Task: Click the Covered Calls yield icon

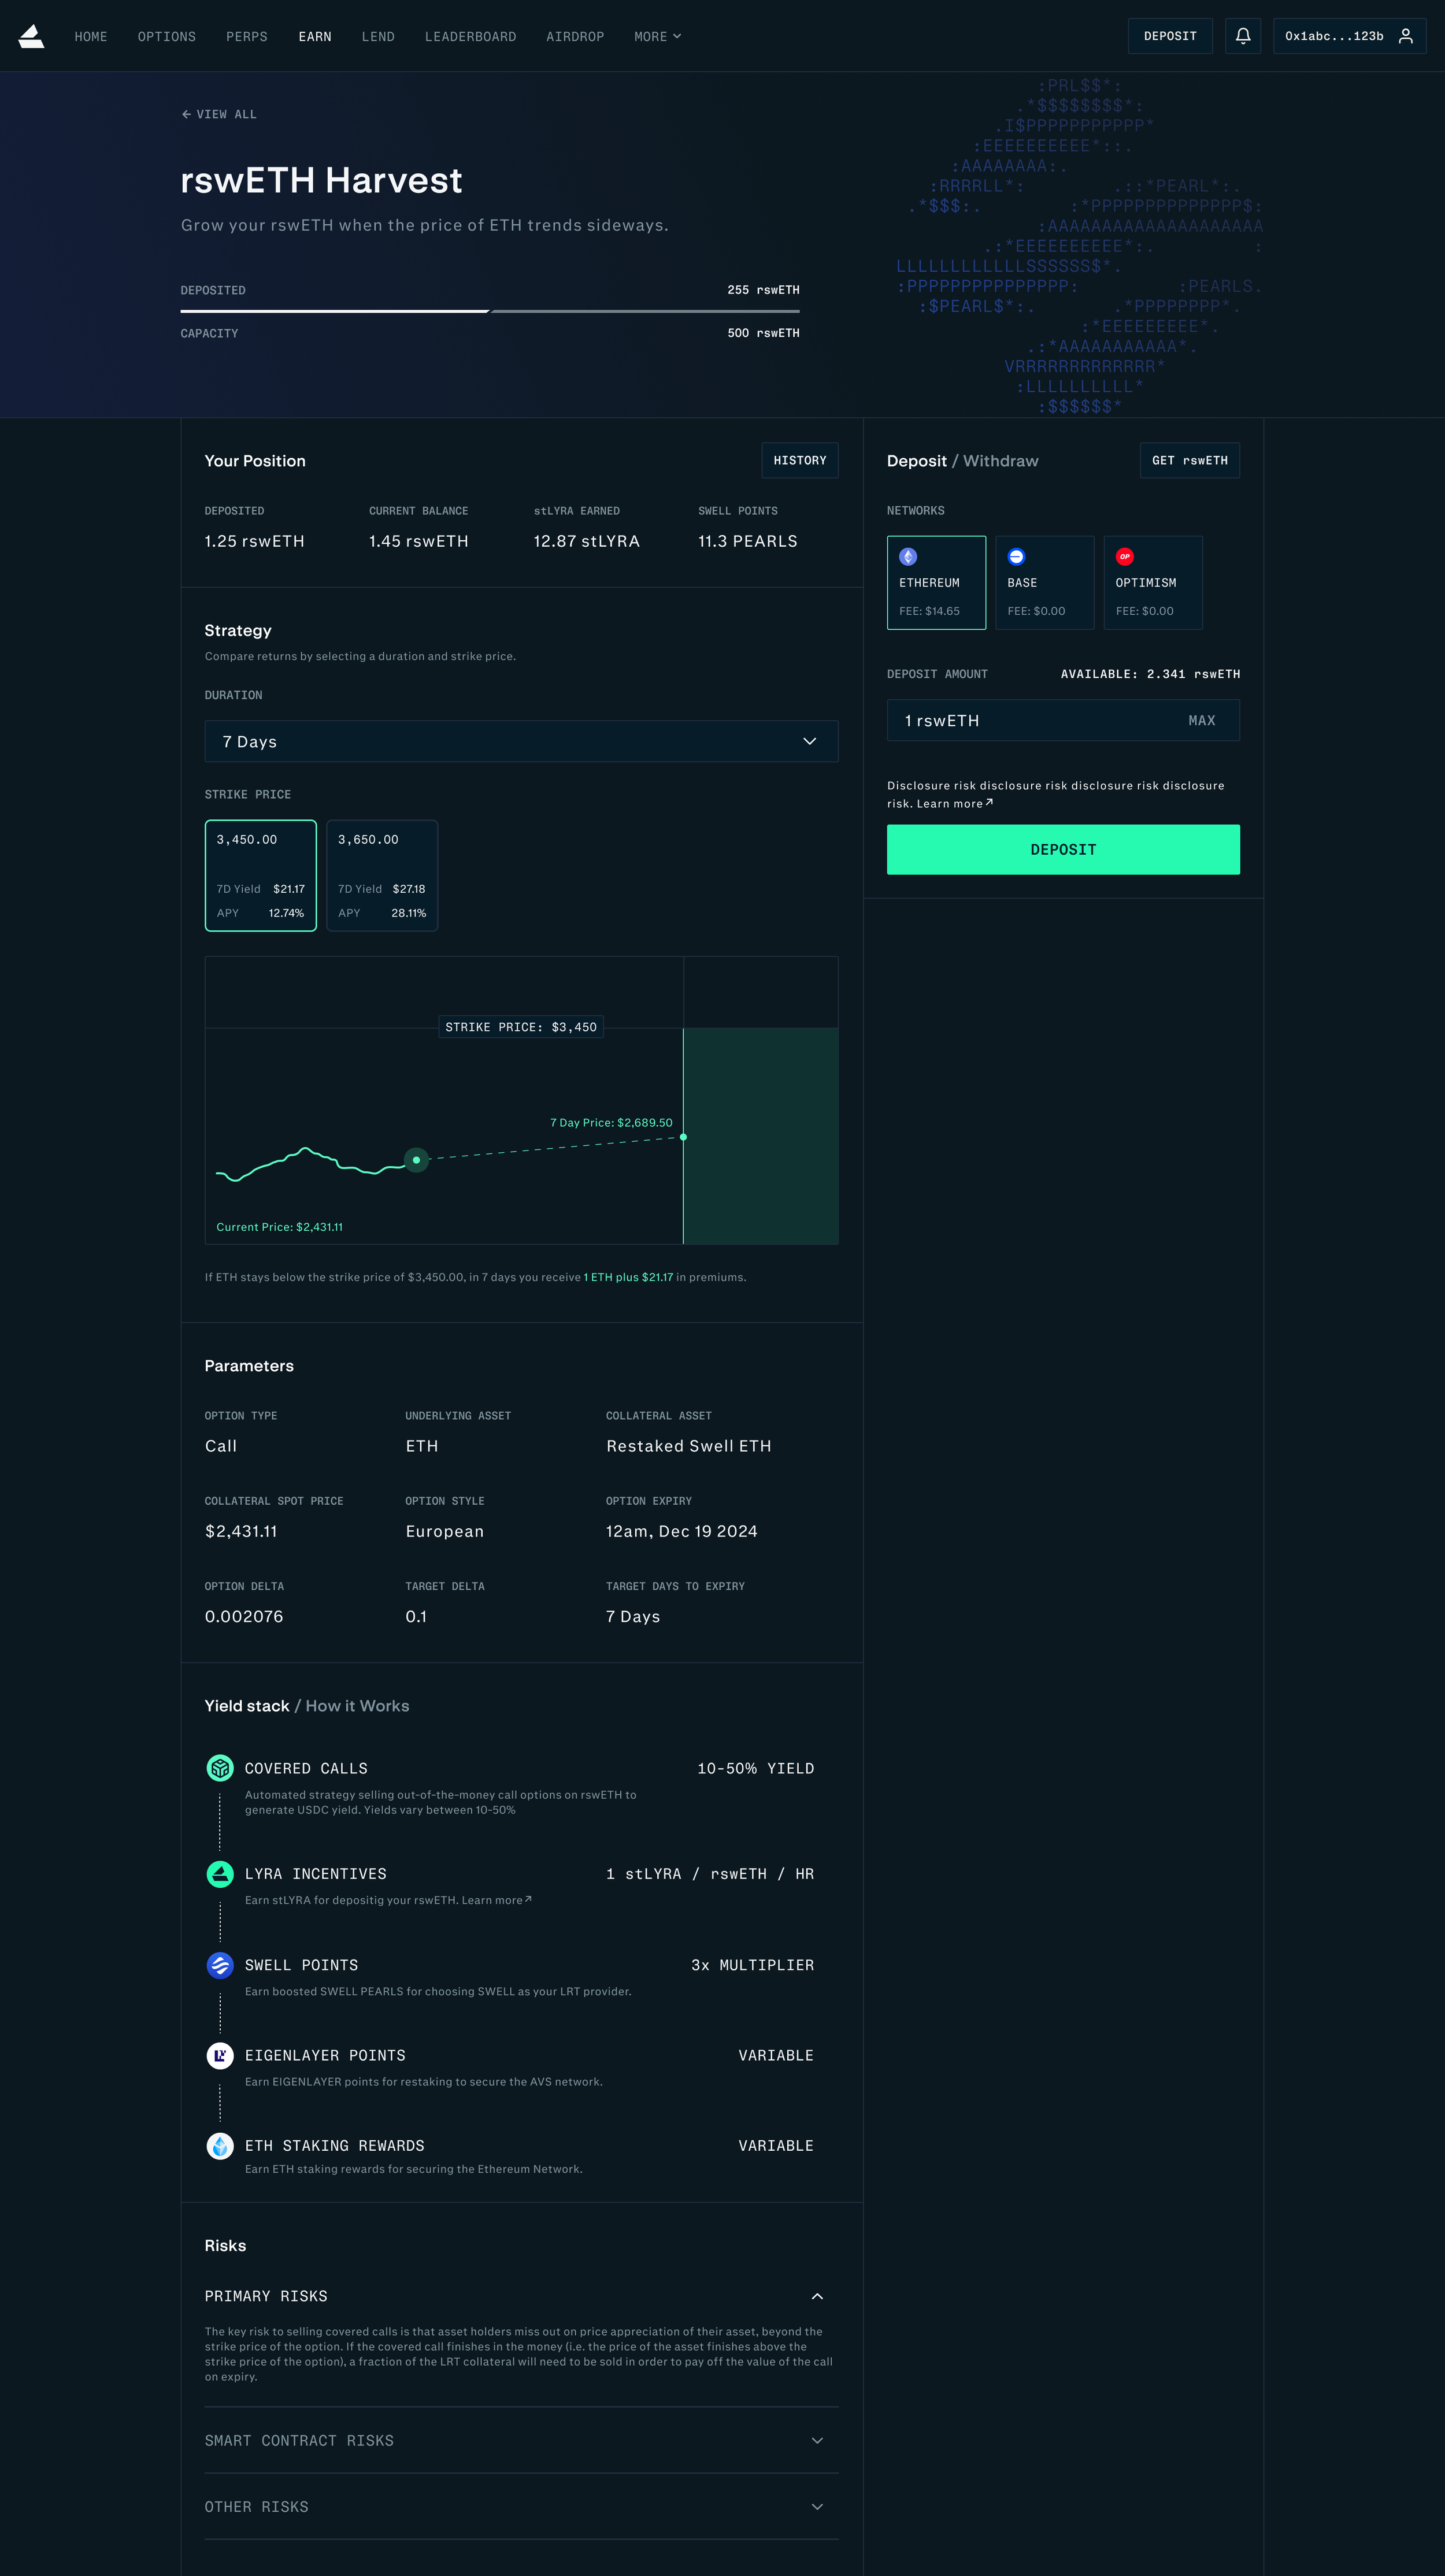Action: click(220, 1768)
